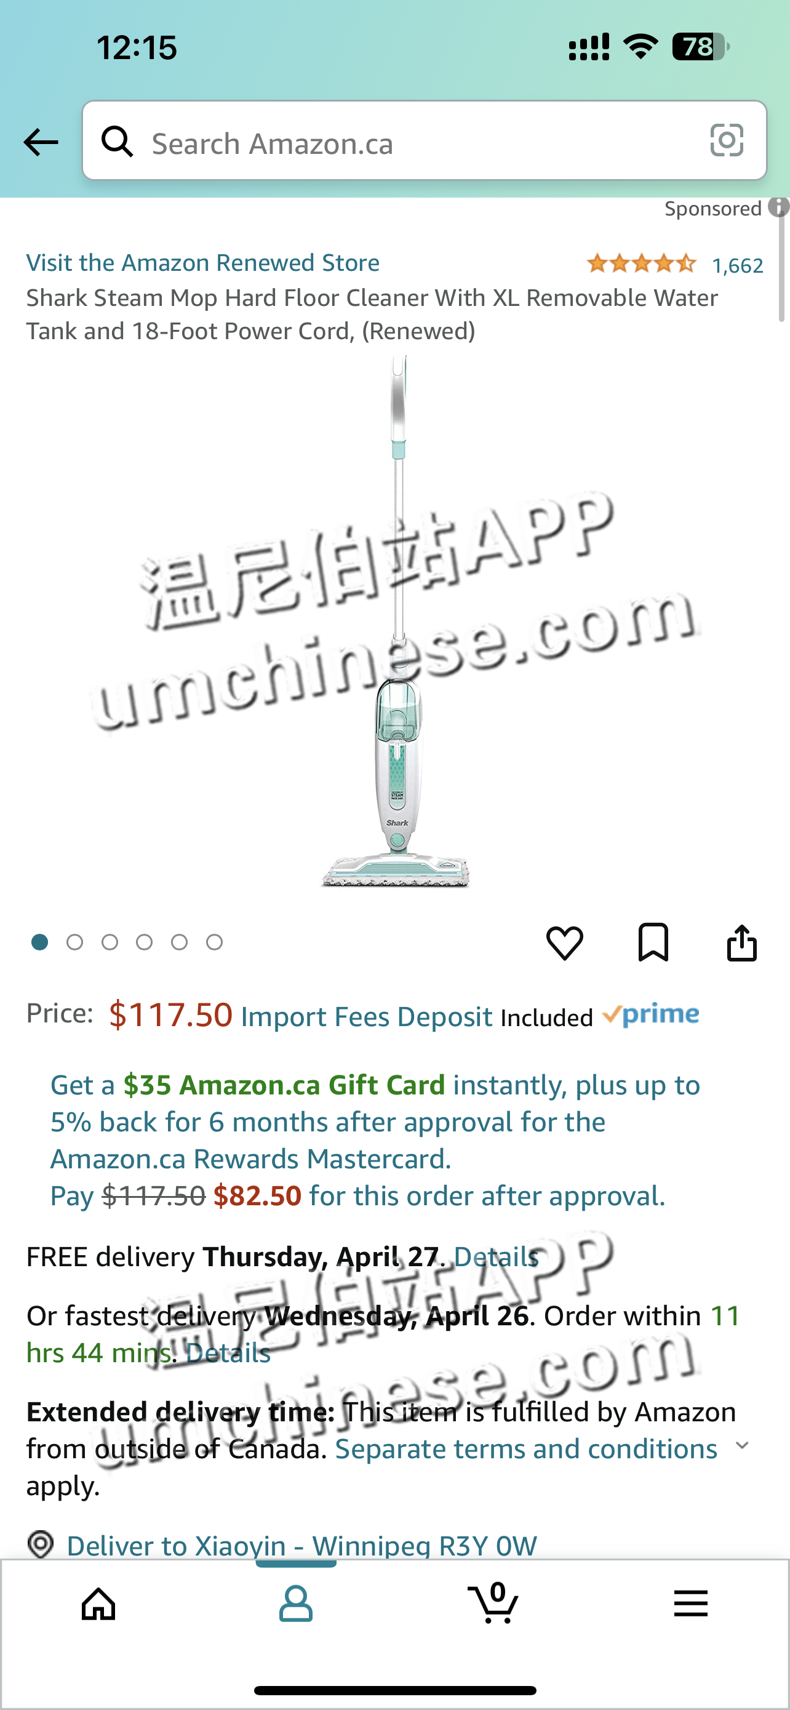This screenshot has height=1710, width=790.
Task: Open the hamburger menu tab
Action: 690,1604
